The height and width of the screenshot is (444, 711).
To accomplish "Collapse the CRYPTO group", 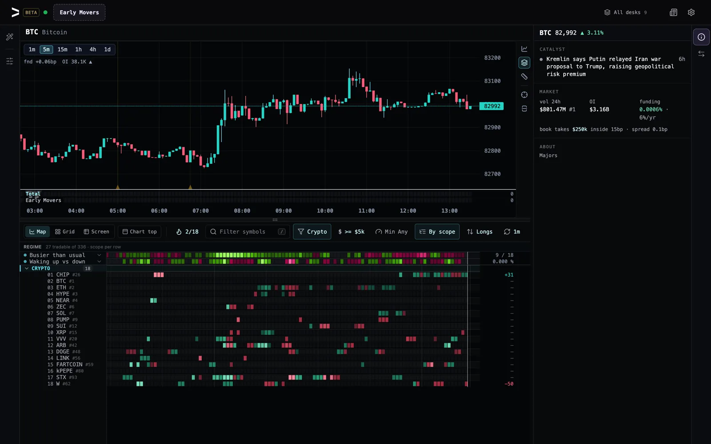I will 27,268.
